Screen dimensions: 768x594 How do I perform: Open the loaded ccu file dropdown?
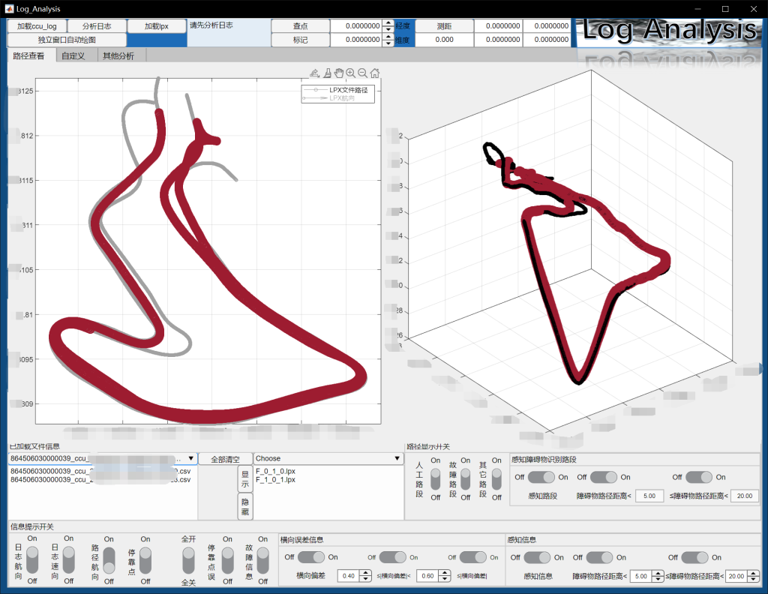(x=191, y=458)
